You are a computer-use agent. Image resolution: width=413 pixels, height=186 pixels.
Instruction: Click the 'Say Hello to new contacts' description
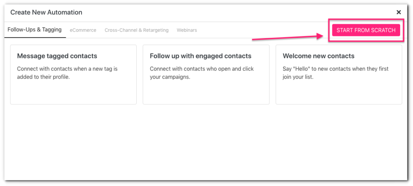click(x=336, y=73)
